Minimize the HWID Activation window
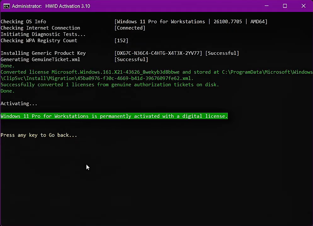This screenshot has width=313, height=226. [x=267, y=6]
